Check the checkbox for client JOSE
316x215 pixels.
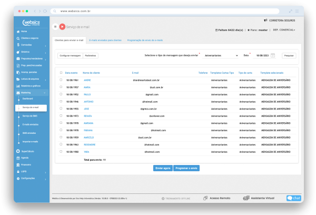[61, 109]
